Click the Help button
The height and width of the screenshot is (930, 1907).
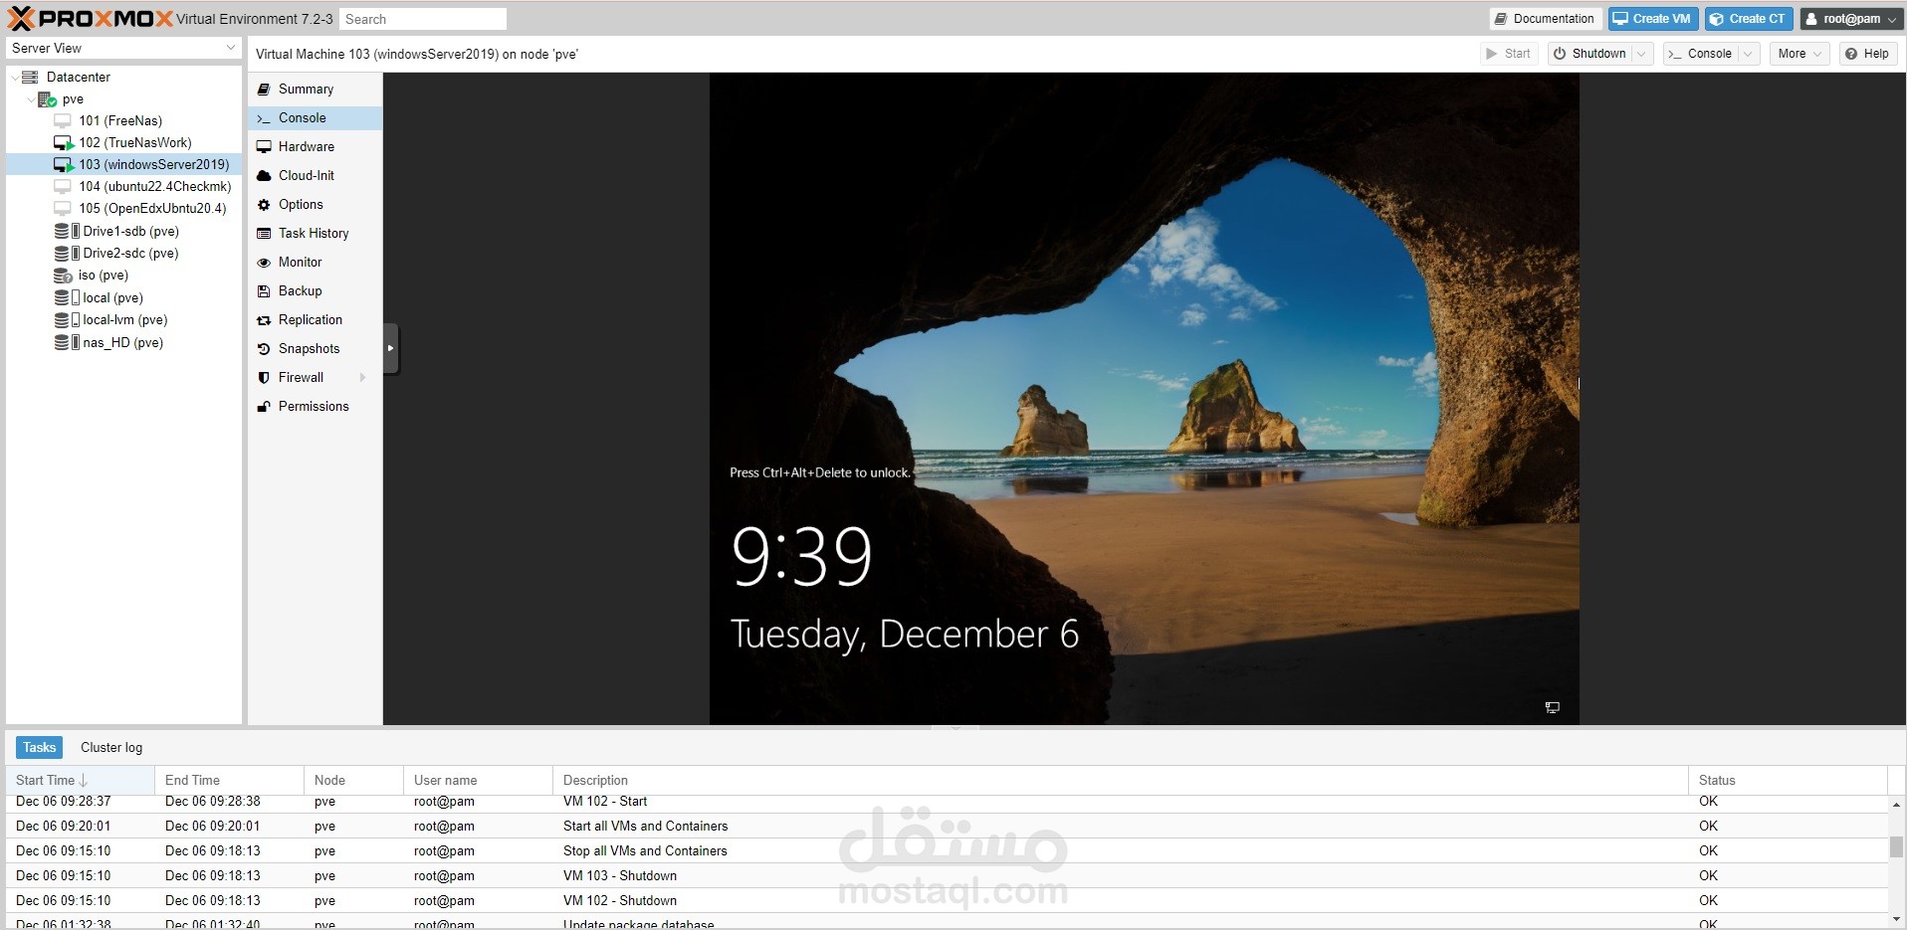[x=1866, y=54]
